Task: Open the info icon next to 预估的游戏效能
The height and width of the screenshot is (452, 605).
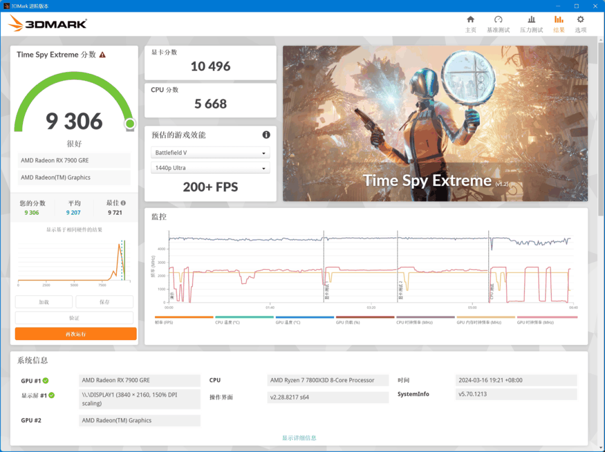Action: tap(266, 135)
